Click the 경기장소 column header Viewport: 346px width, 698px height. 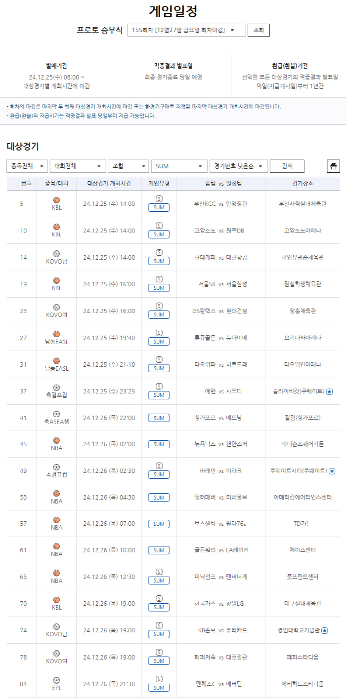click(303, 183)
